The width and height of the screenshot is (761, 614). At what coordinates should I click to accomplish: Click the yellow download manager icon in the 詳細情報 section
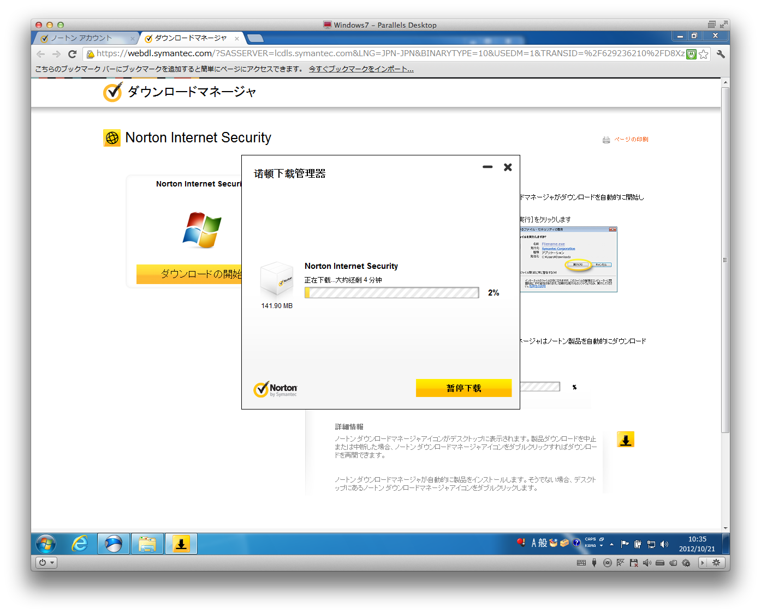pos(626,440)
